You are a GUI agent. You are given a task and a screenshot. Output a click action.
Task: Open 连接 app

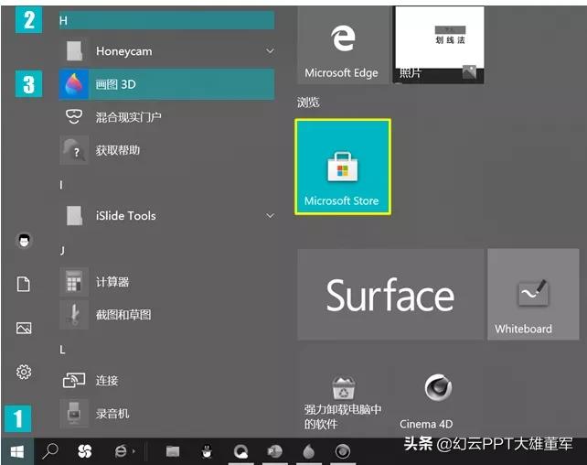pos(166,380)
